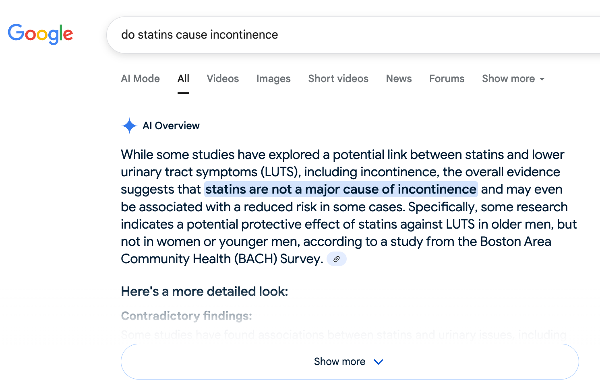
Task: Click the AI Overview sparkle icon
Action: coord(129,126)
